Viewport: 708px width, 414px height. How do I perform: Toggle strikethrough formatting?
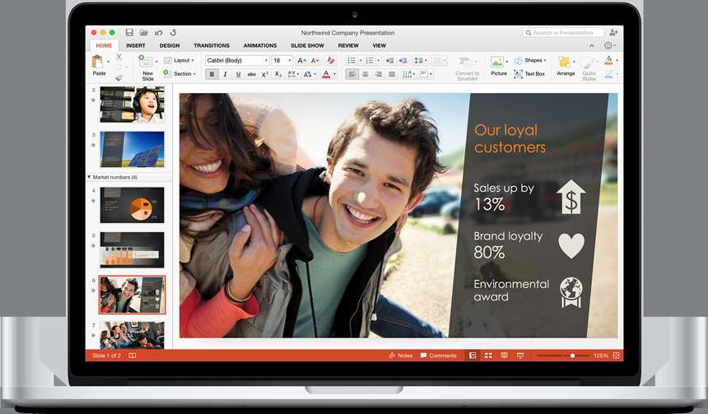(251, 75)
